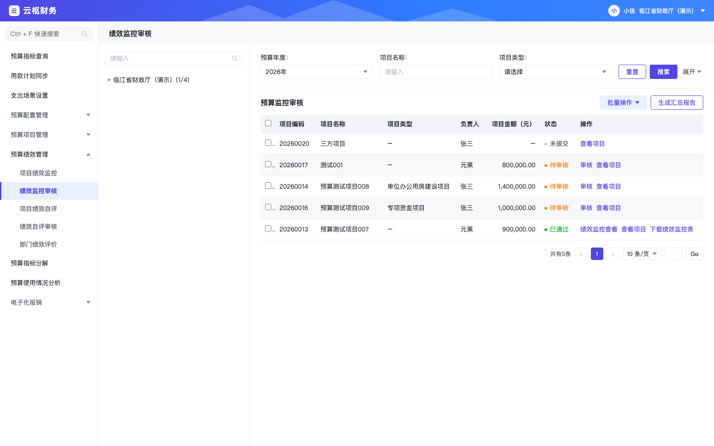Image resolution: width=714 pixels, height=446 pixels.
Task: Click the user avatar 小
Action: (614, 11)
